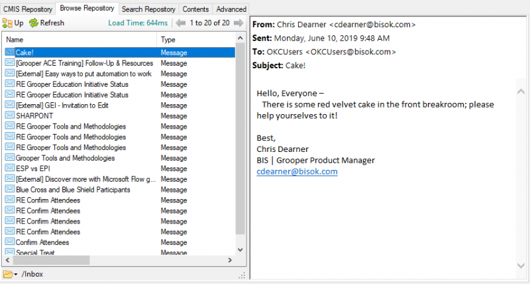Click envelope icon of Easy ways to put automation
Image resolution: width=530 pixels, height=284 pixels.
(10, 73)
